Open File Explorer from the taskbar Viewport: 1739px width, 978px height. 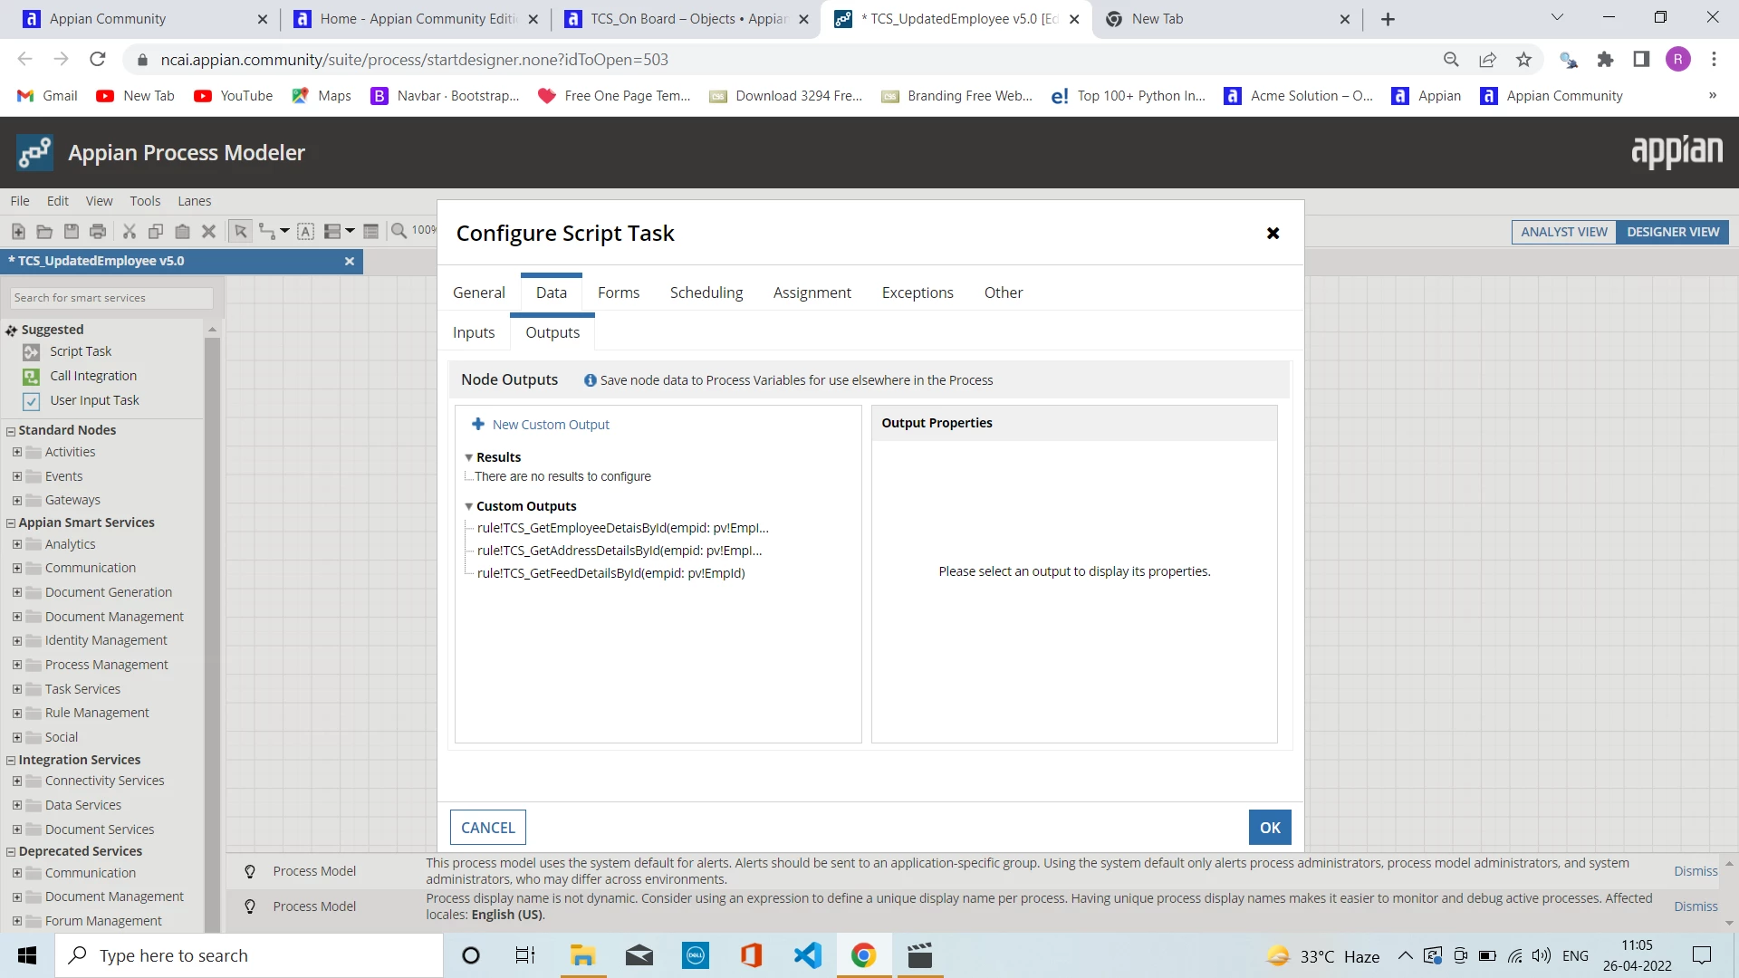582,955
